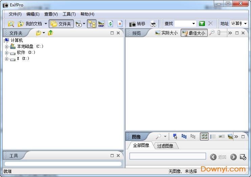Viewport: 251px width, 177px height.
Task: Click the green filter funnel icon
Action: pos(202,24)
